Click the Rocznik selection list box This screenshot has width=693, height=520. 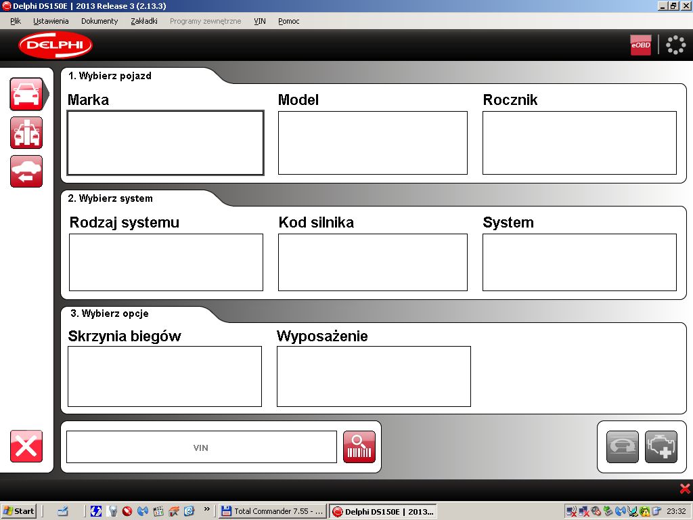click(x=579, y=143)
